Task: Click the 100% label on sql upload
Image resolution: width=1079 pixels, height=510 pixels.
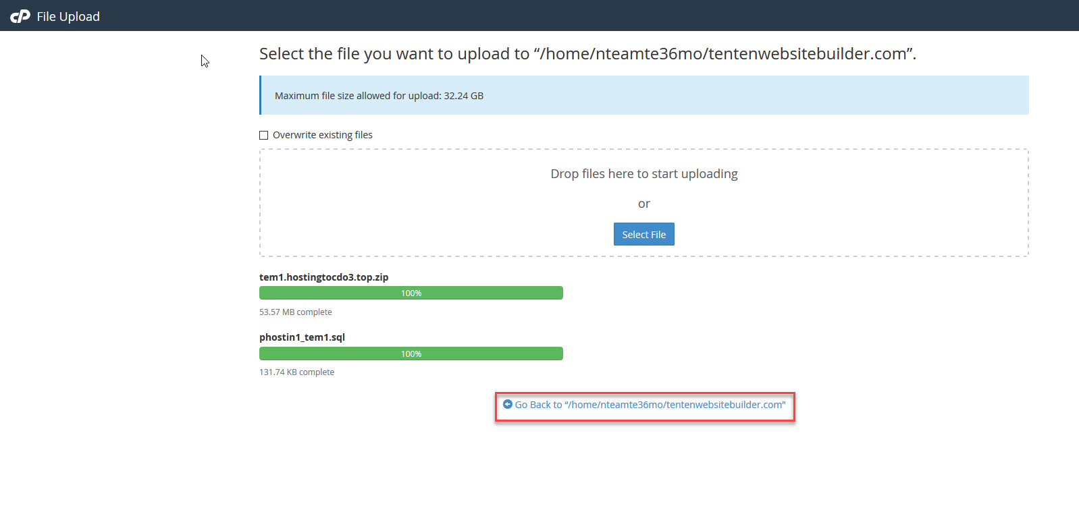Action: point(411,353)
